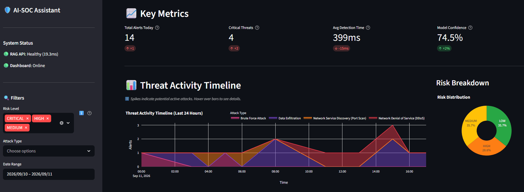Expand the Risk Level multiselect dropdown
The image size is (524, 192).
68,123
